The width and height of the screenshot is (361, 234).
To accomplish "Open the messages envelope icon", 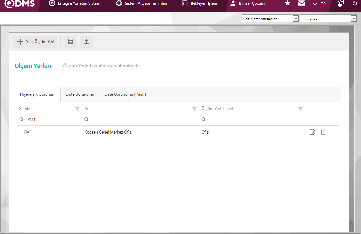I will tap(302, 3).
